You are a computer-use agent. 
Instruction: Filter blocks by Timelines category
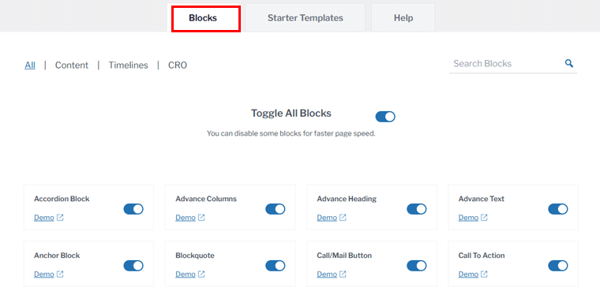tap(128, 65)
